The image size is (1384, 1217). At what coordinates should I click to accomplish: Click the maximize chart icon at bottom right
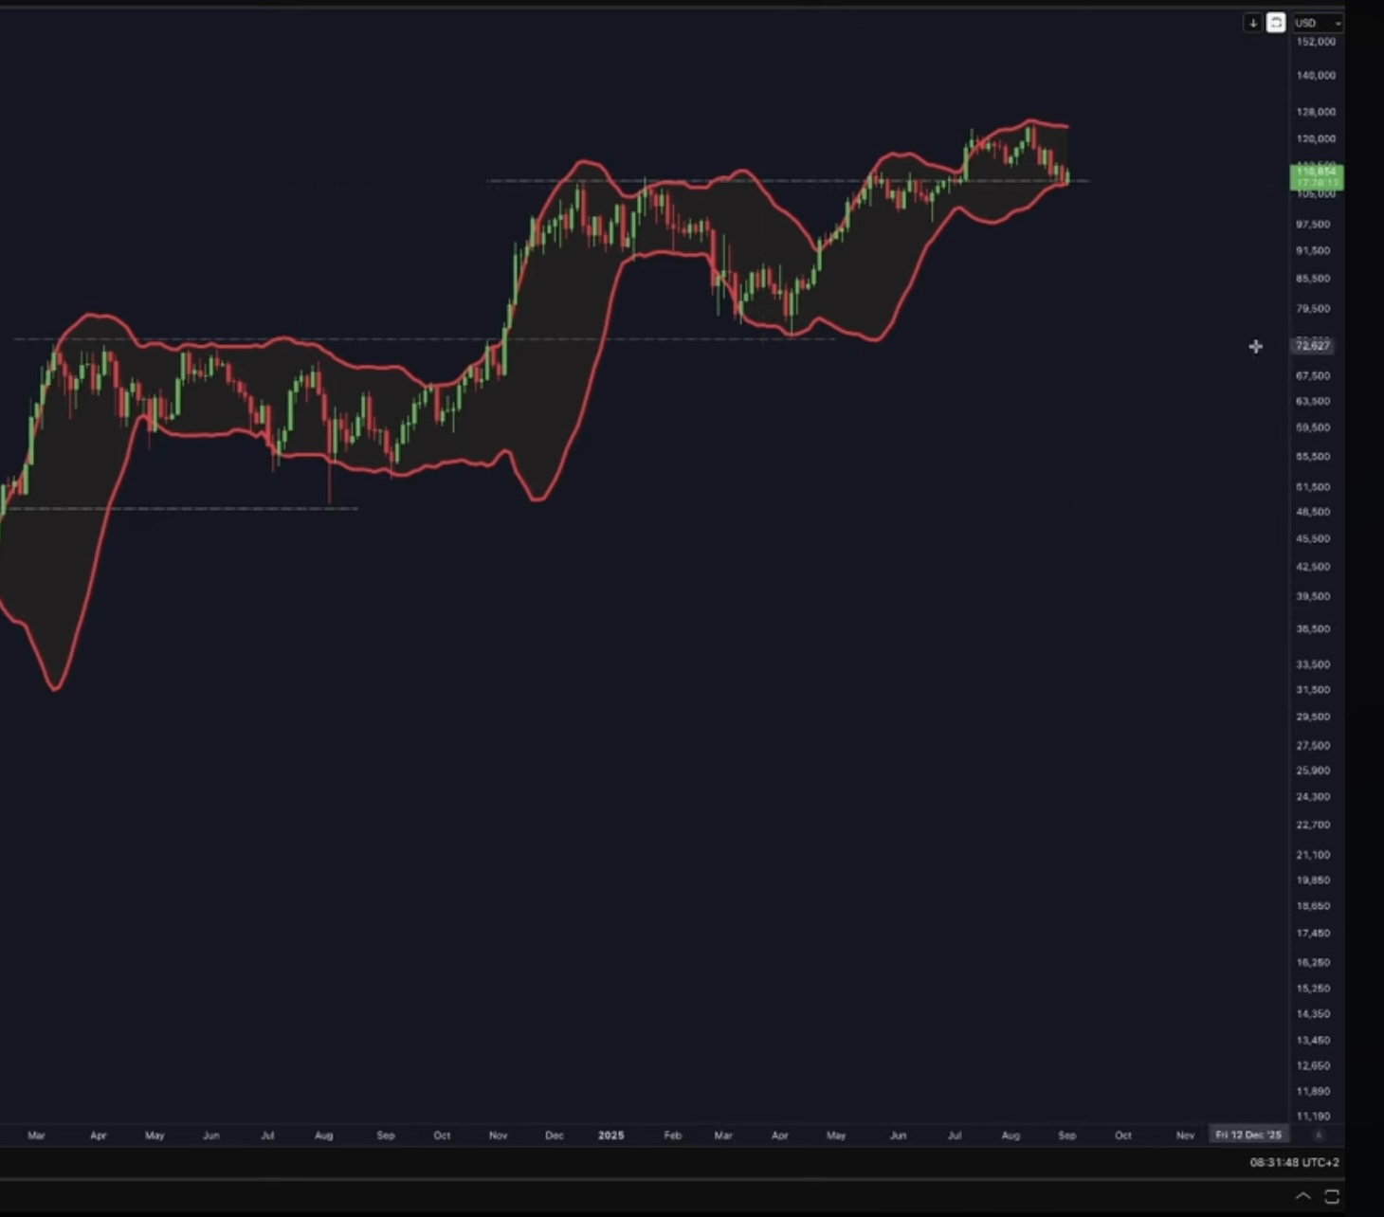1330,1195
